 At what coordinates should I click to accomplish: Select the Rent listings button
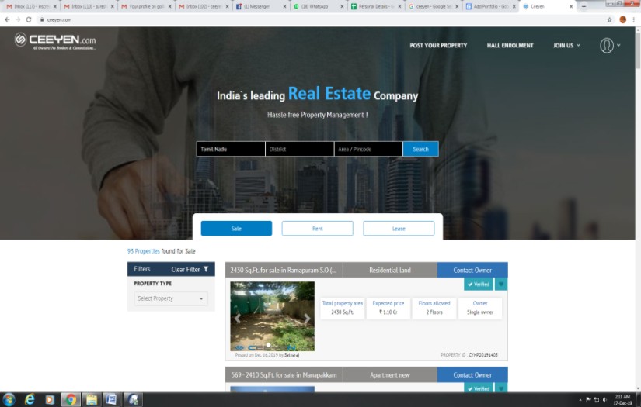click(x=317, y=229)
